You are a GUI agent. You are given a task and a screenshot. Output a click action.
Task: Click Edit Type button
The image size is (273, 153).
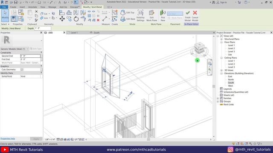pos(36,49)
